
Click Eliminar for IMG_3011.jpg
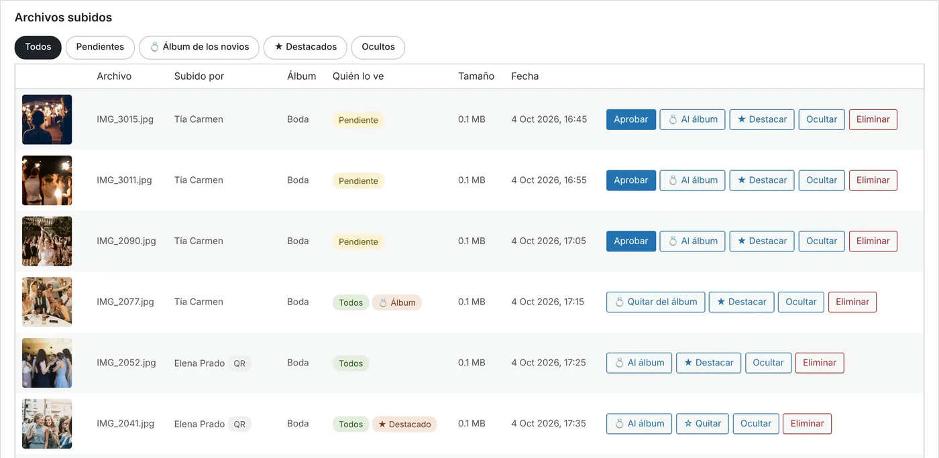point(873,180)
